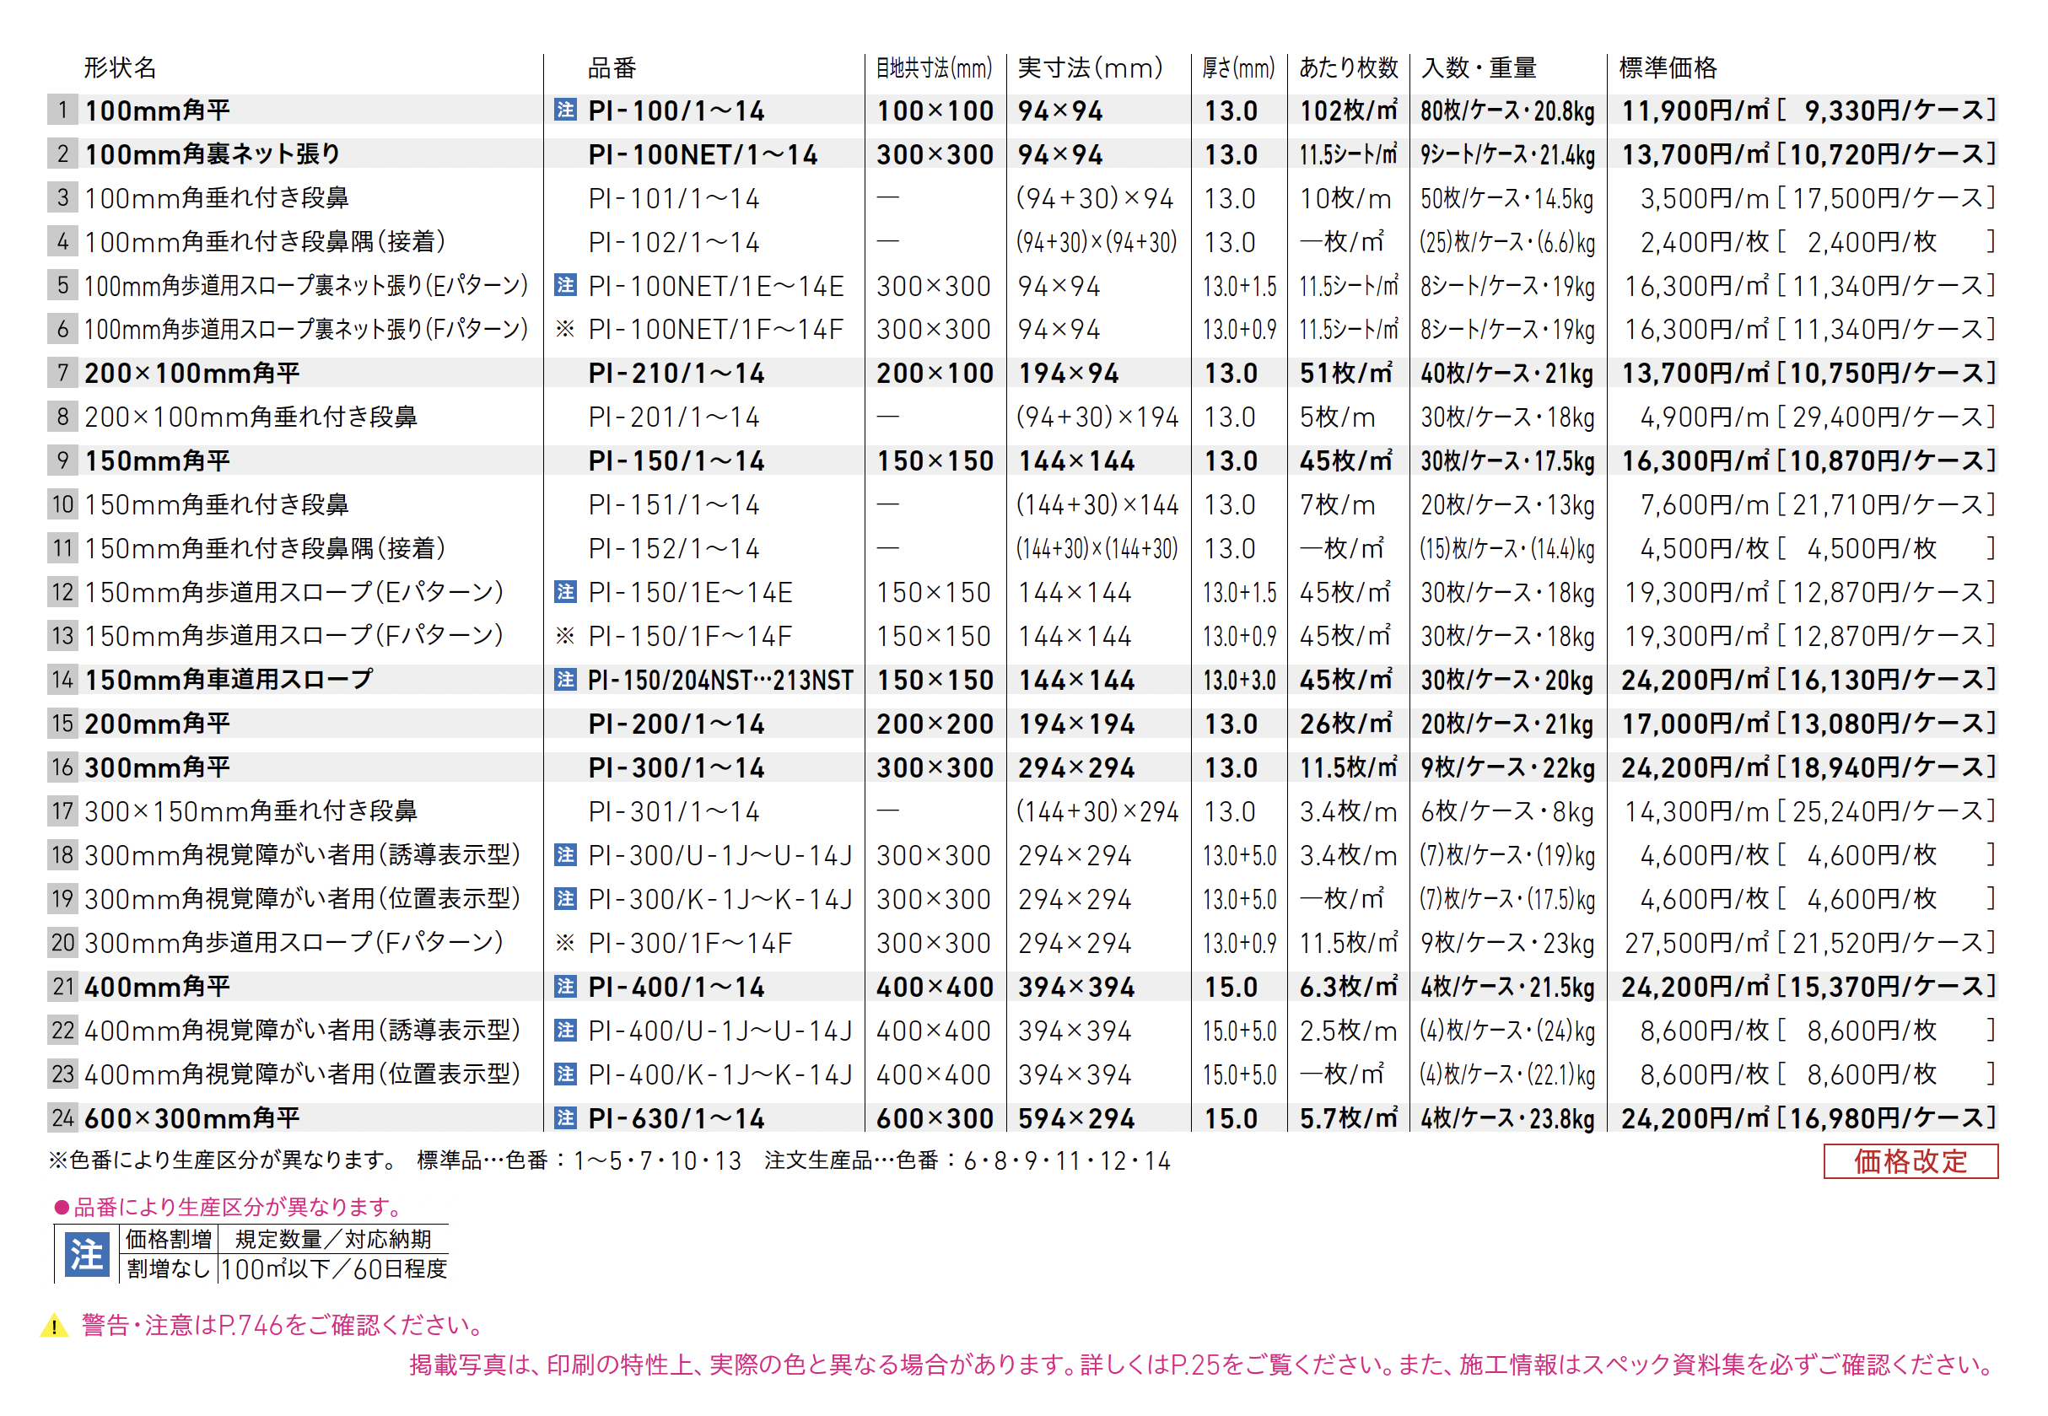Select row number 16 for 300mm角平
The image size is (2048, 1416).
click(62, 767)
